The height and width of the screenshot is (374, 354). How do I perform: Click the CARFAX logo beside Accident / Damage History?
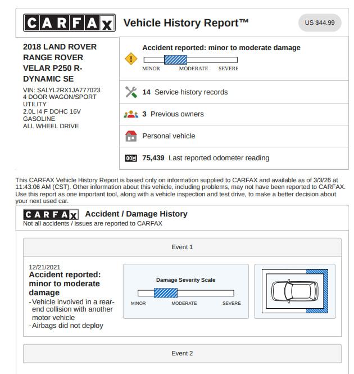(x=51, y=214)
